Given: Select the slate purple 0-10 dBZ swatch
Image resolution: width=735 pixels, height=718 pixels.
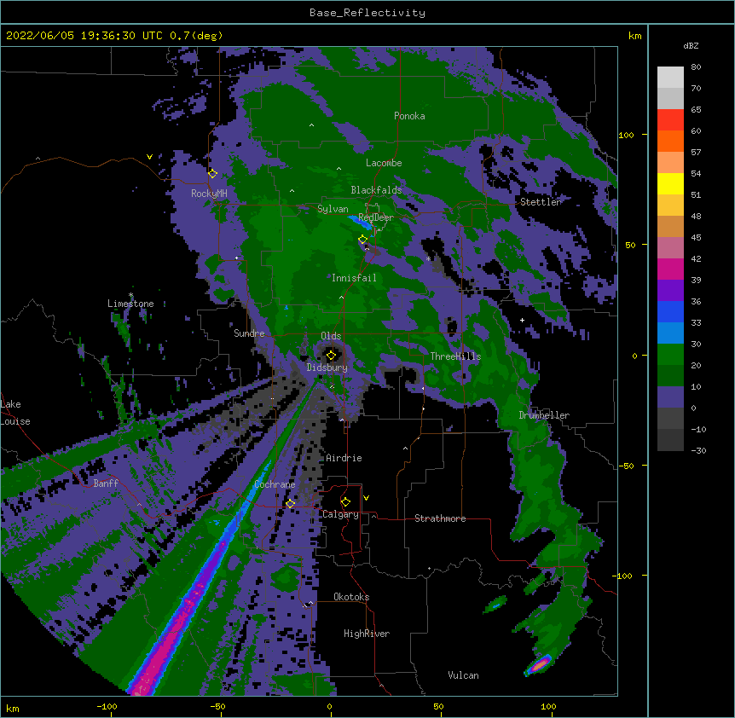Looking at the screenshot, I should tap(670, 397).
